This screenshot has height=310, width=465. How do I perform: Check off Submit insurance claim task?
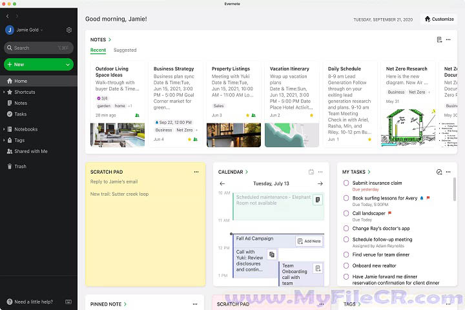(346, 183)
